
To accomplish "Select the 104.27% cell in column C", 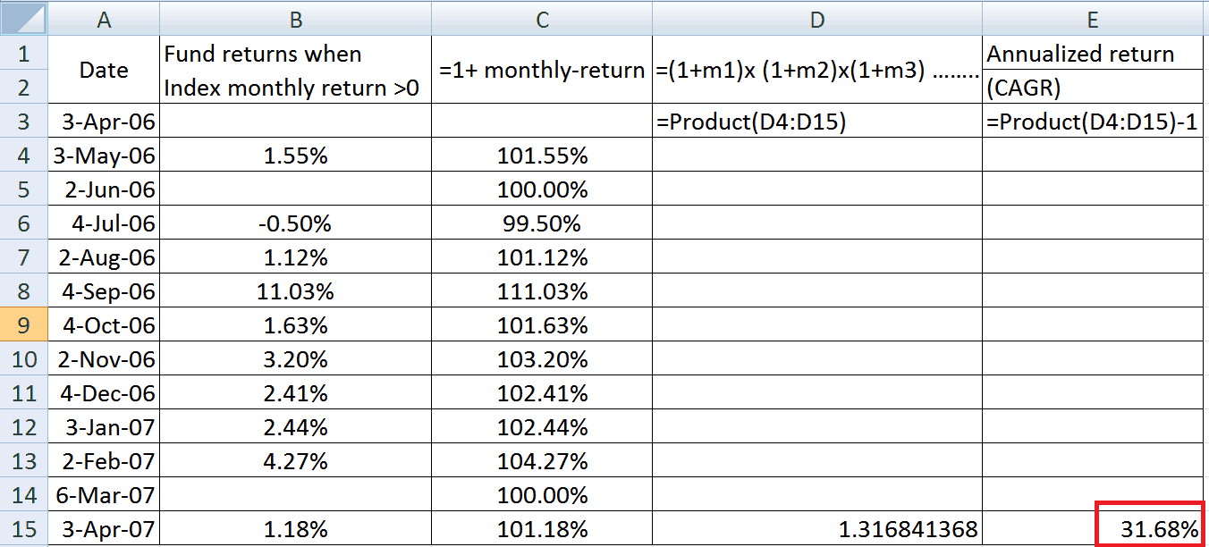I will coord(541,461).
